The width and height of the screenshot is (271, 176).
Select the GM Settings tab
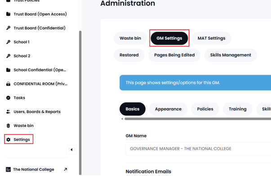(x=169, y=38)
